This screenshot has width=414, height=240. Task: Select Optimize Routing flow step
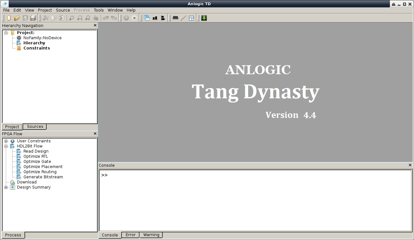[x=40, y=172]
